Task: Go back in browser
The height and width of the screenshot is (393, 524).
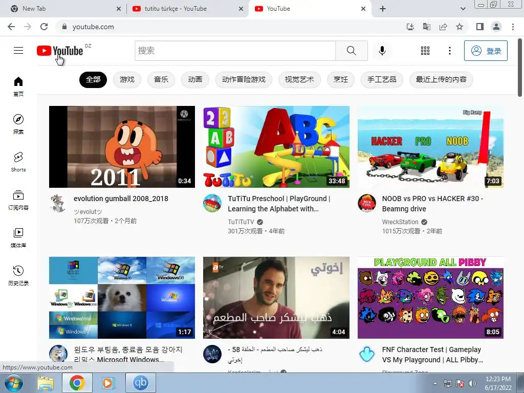Action: point(11,27)
